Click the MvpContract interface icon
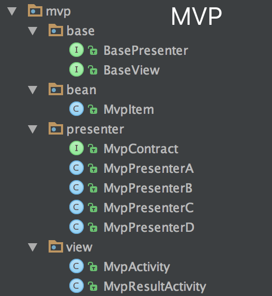 (77, 148)
